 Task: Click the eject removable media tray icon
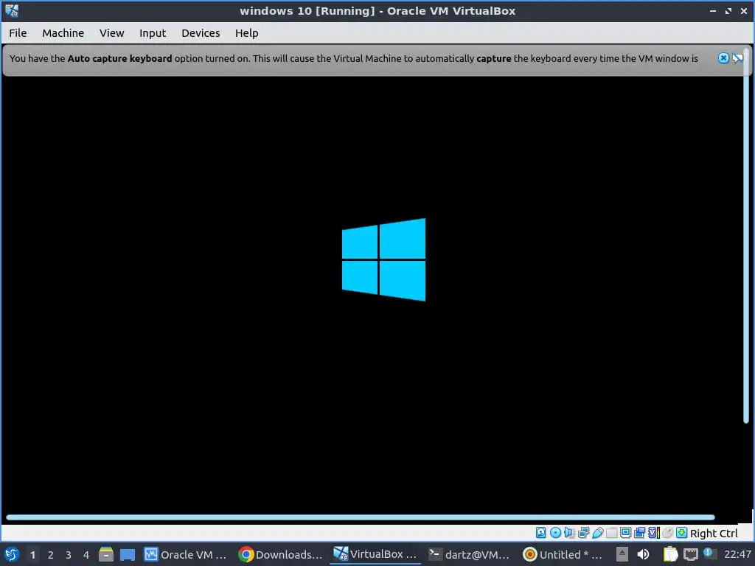click(x=622, y=554)
